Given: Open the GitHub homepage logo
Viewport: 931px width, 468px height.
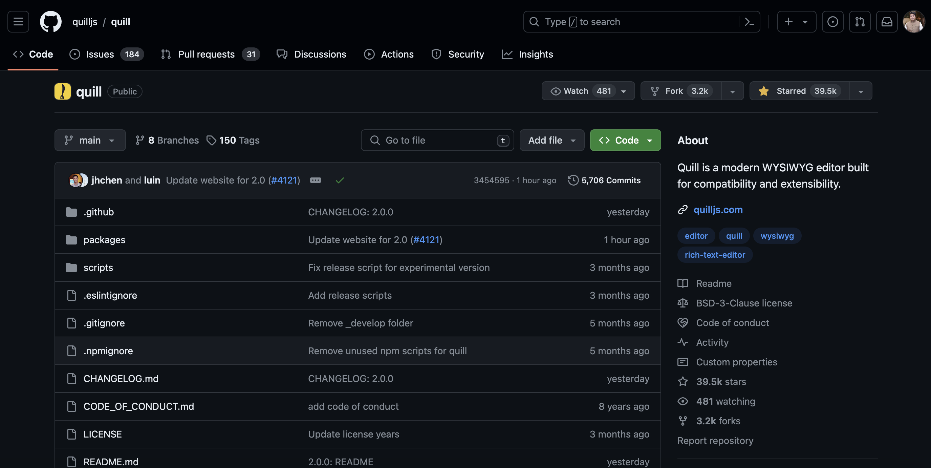Looking at the screenshot, I should [x=50, y=22].
